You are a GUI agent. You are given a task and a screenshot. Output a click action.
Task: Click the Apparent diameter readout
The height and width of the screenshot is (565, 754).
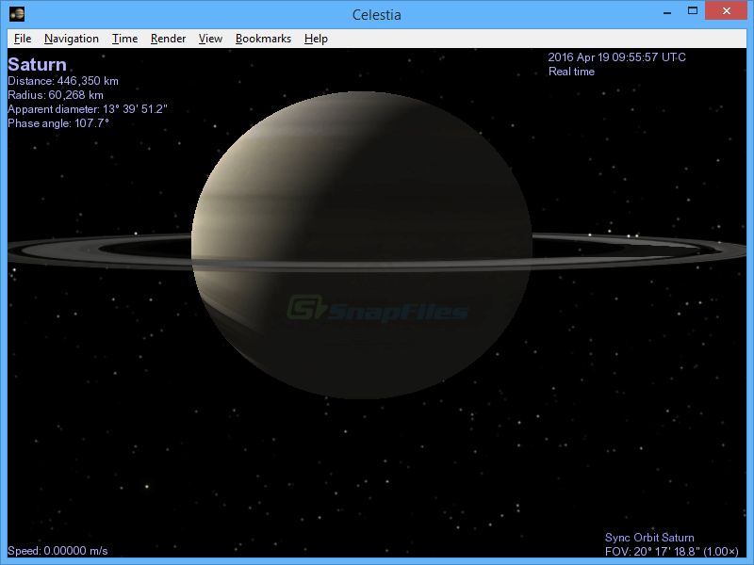point(88,109)
